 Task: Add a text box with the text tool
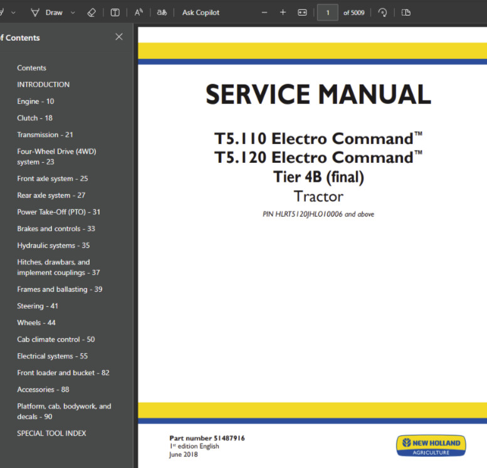115,13
